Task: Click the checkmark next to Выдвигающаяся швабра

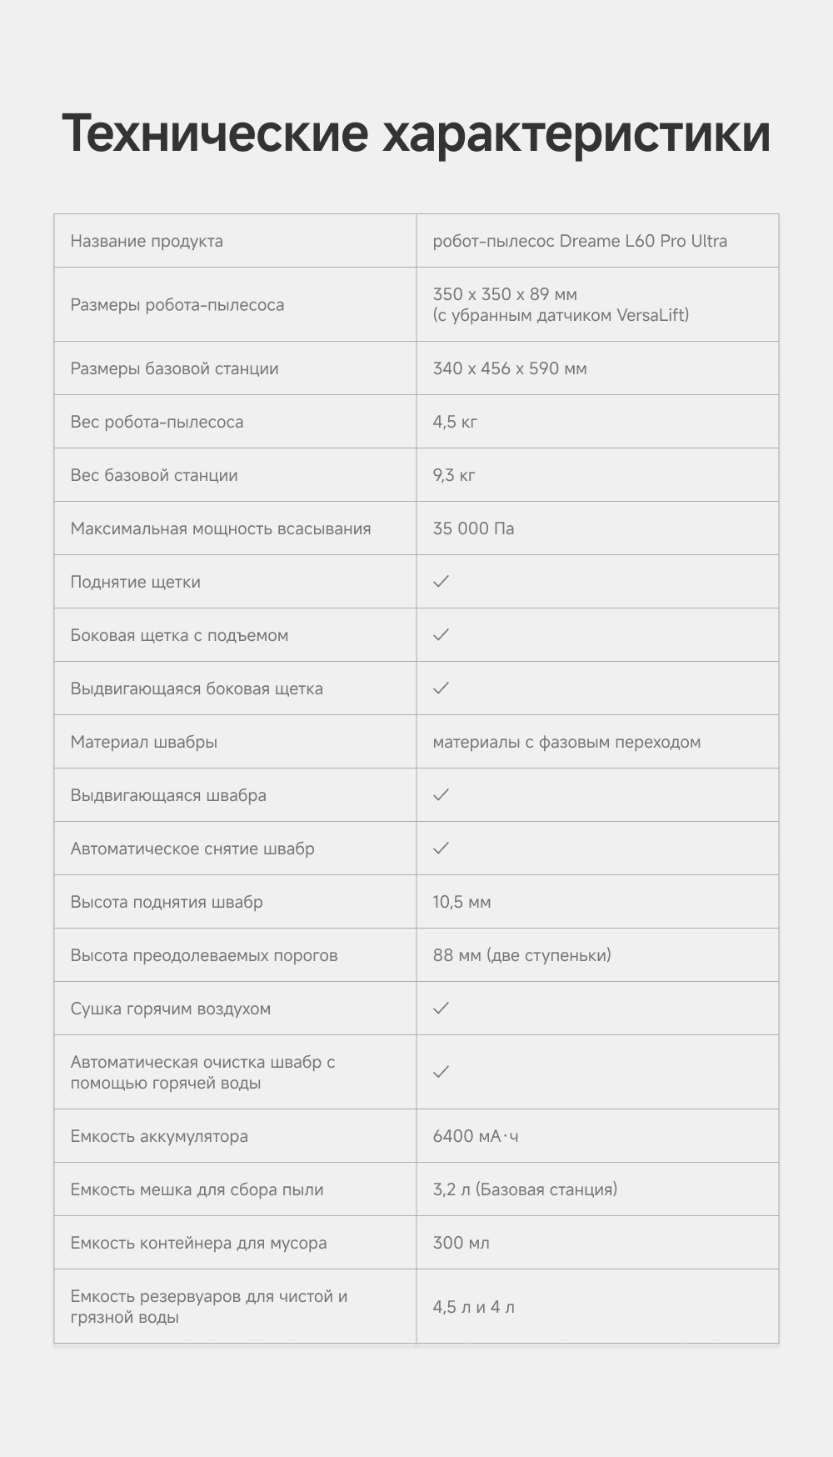Action: point(441,794)
